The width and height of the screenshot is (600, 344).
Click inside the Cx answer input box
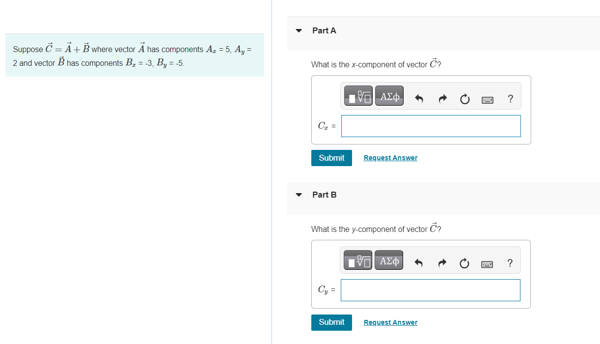(x=431, y=126)
